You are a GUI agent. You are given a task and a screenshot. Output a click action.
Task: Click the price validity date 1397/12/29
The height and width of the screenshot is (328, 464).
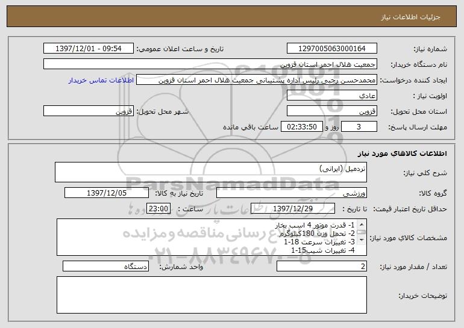293,209
